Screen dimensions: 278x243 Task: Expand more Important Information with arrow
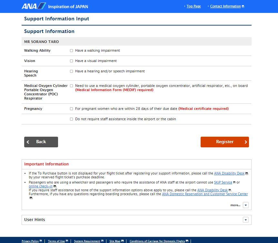[246, 205]
